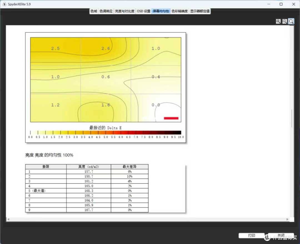Click the horizontal scrollbar right arrow

pos(287,219)
